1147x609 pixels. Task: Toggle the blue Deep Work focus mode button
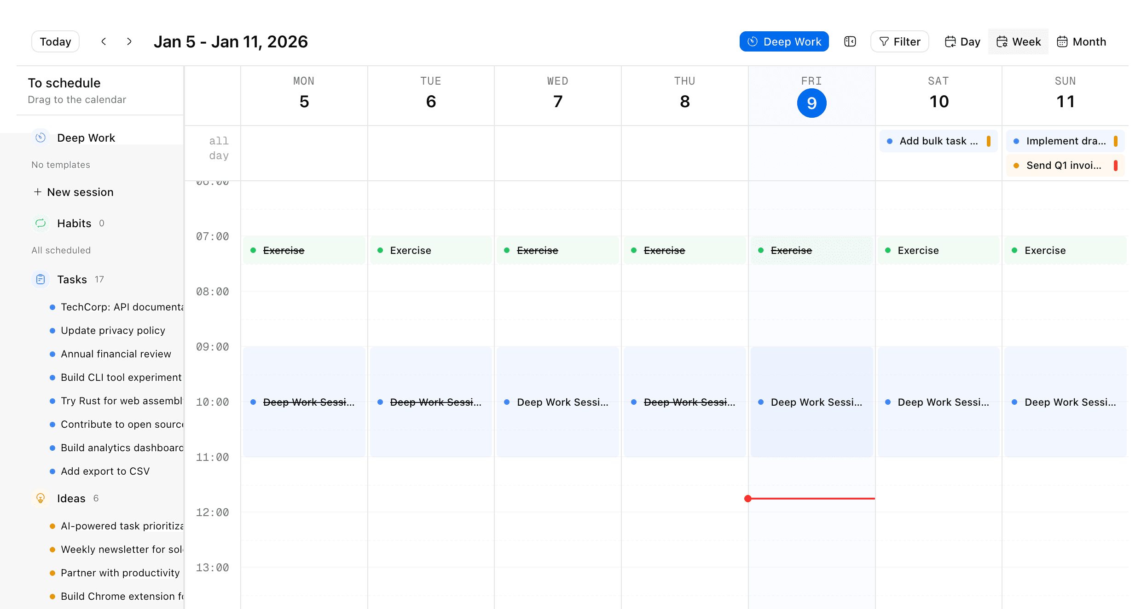tap(784, 41)
